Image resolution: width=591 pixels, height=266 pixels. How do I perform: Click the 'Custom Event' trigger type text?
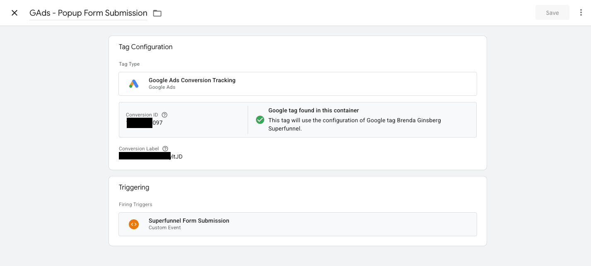[165, 228]
